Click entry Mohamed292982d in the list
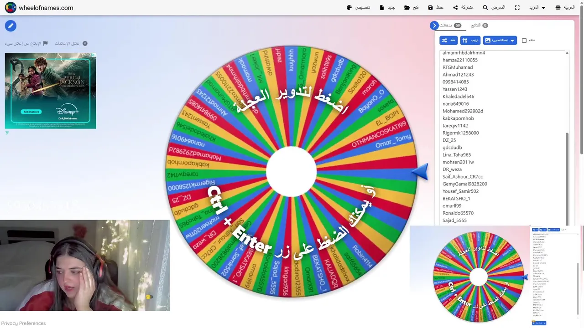This screenshot has width=584, height=328. coord(463,111)
